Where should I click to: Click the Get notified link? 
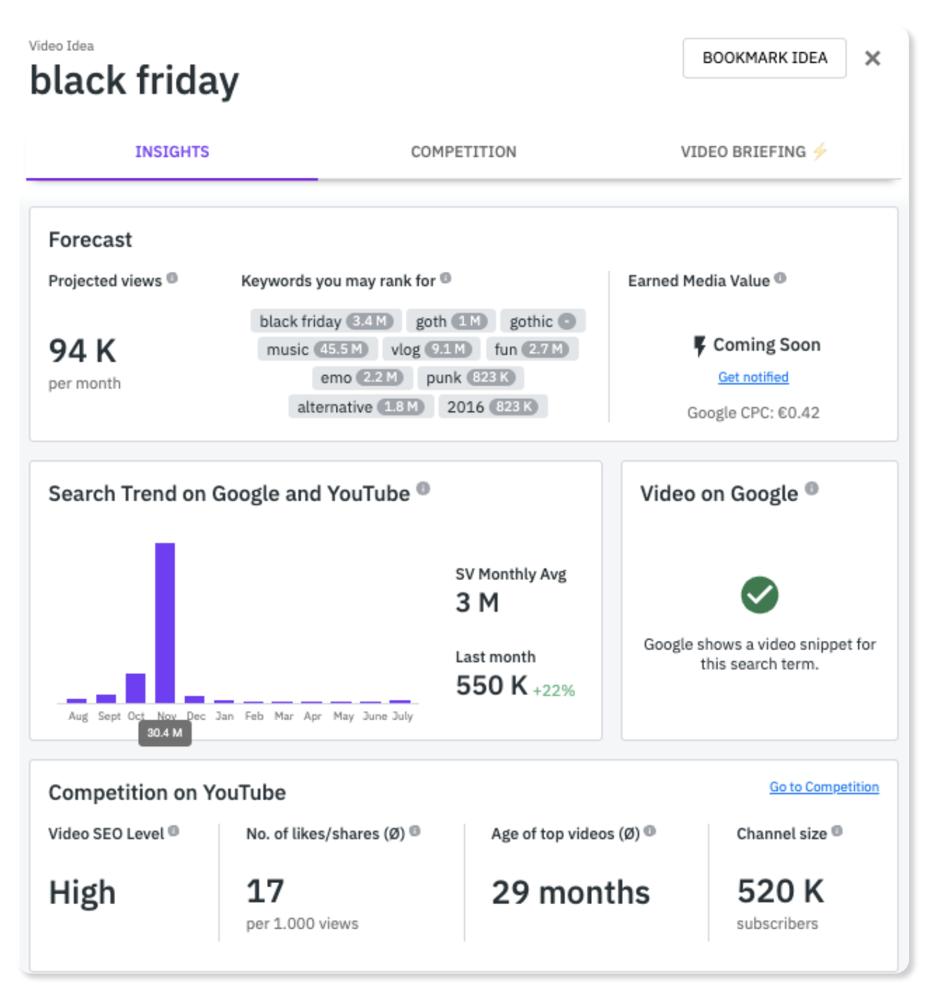pyautogui.click(x=753, y=377)
